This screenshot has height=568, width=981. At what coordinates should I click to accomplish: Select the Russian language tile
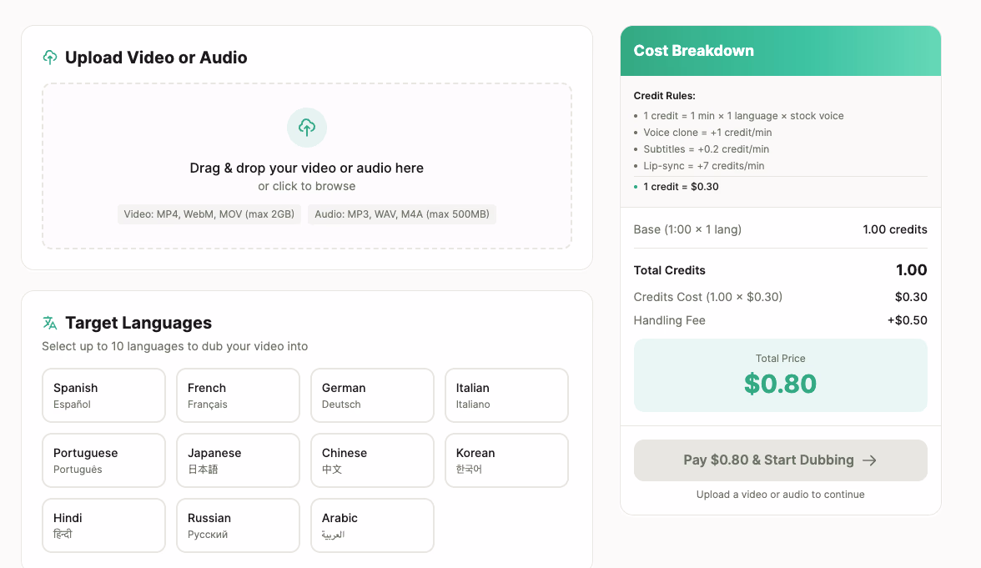pos(238,525)
